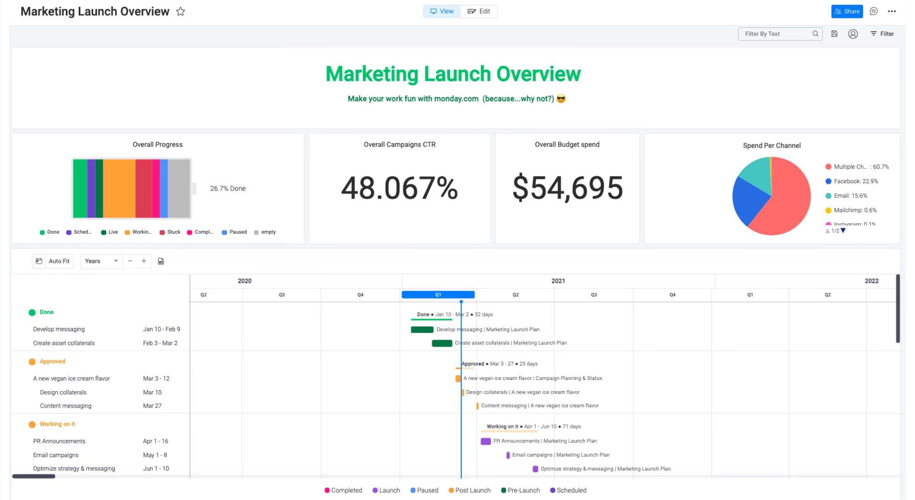The width and height of the screenshot is (915, 500).
Task: Open the person filter icon
Action: [853, 34]
